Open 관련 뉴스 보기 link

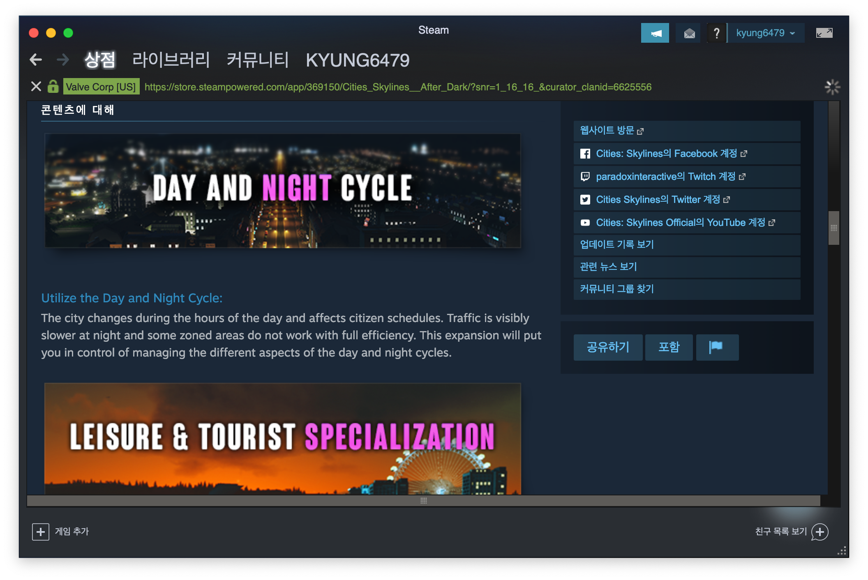pyautogui.click(x=687, y=267)
